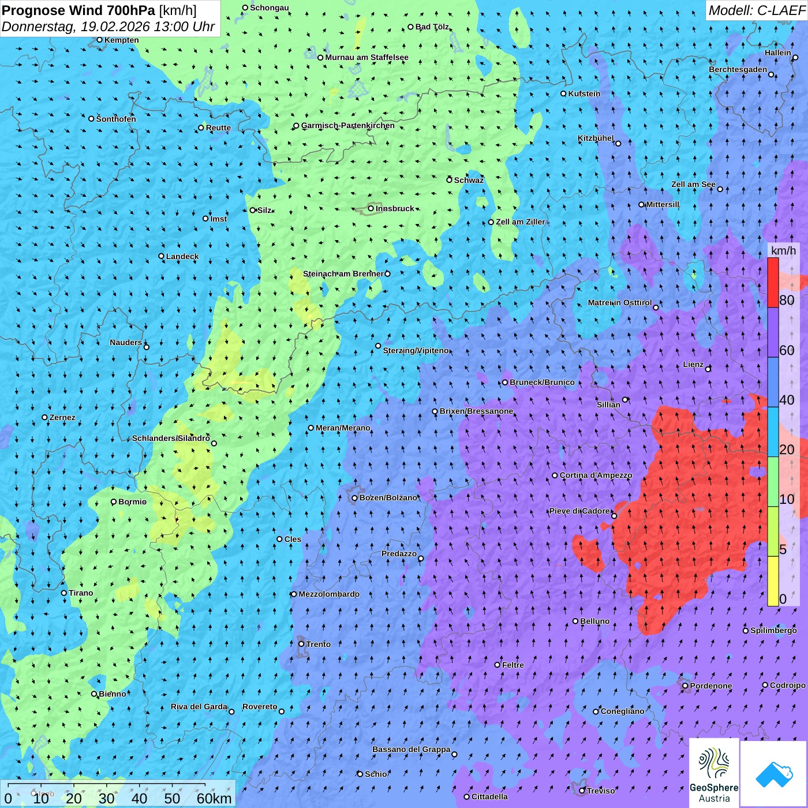Click the Riva del Garda label

click(x=199, y=706)
